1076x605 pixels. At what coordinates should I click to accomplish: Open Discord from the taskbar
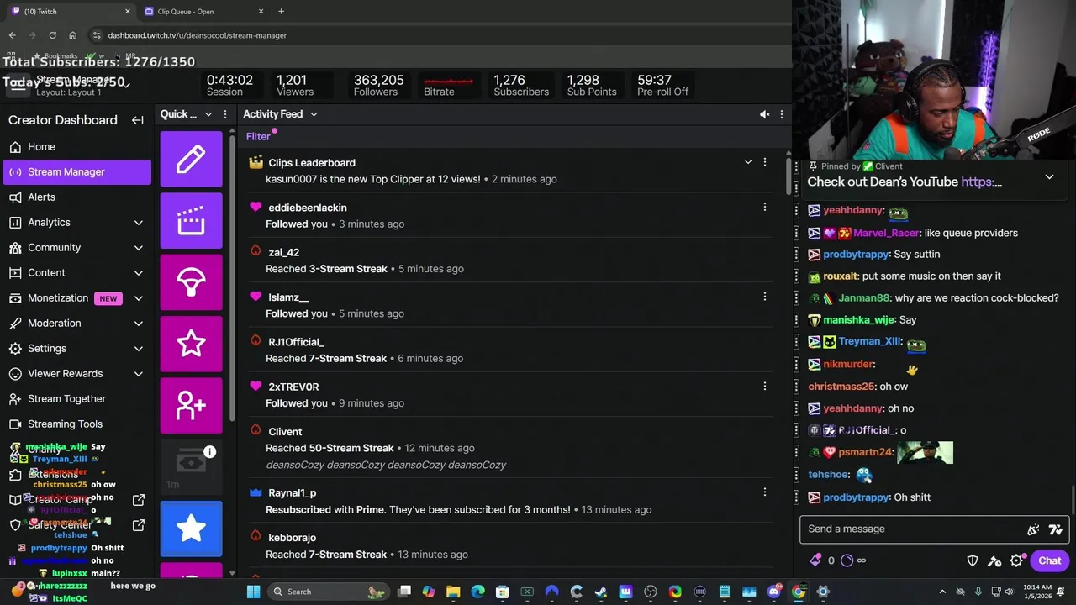click(x=774, y=592)
